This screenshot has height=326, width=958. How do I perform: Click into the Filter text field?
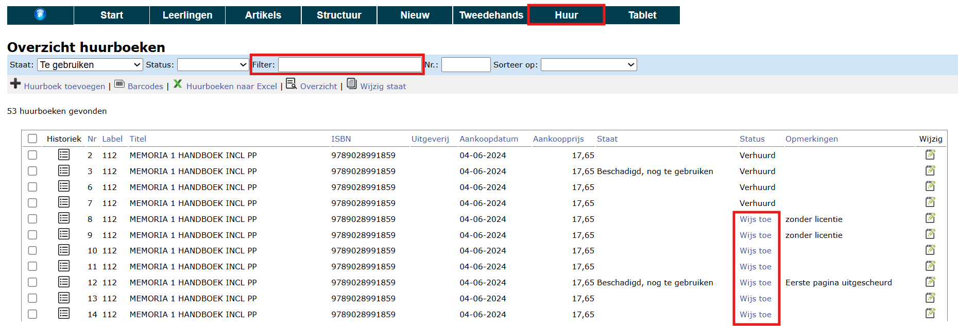click(350, 65)
